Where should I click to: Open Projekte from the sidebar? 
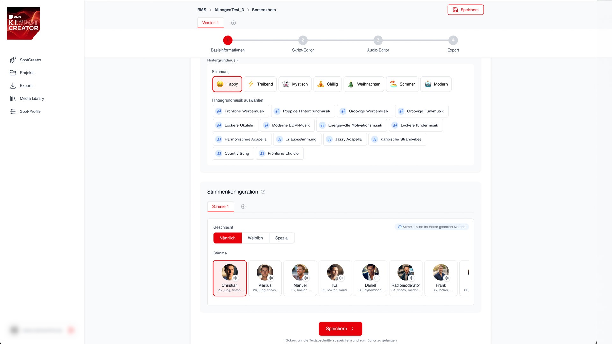(x=27, y=73)
